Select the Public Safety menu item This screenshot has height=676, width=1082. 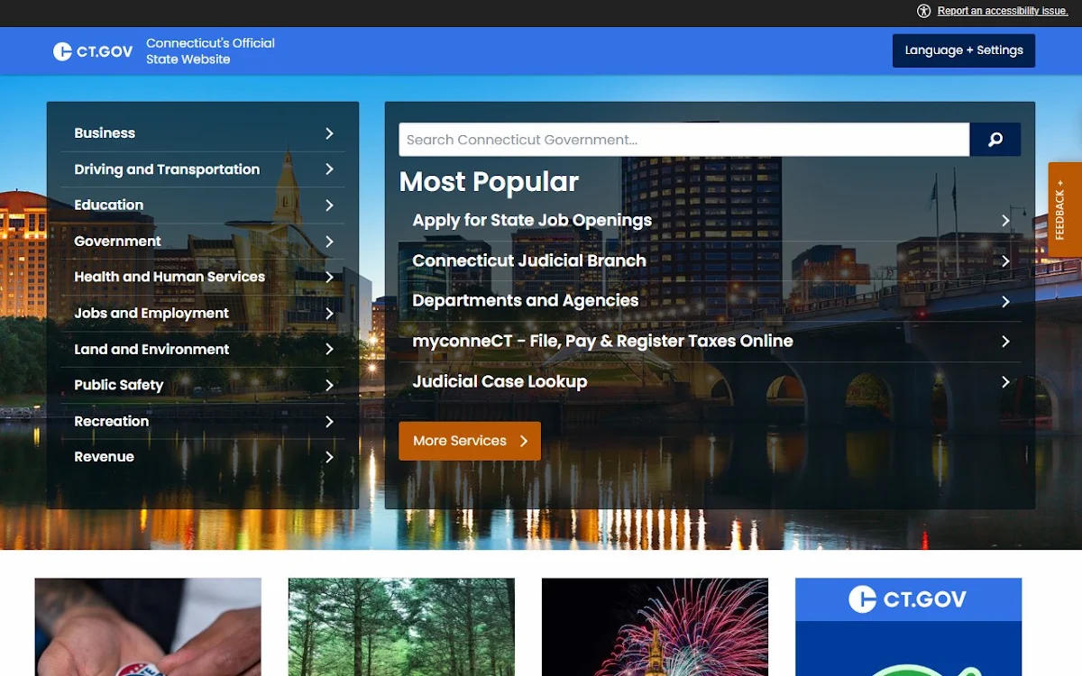pyautogui.click(x=203, y=385)
